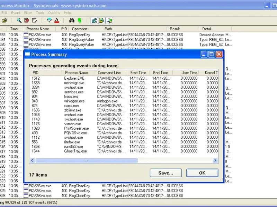
Task: Open the Filter funnel icon
Action: [x=49, y=20]
